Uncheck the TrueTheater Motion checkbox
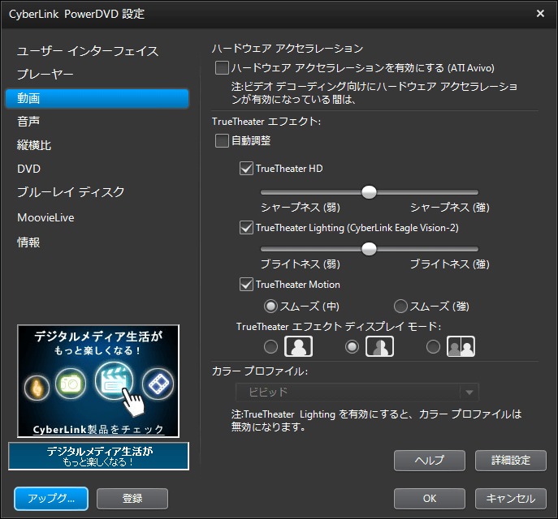Screen dimensions: 558x519 click(x=246, y=284)
